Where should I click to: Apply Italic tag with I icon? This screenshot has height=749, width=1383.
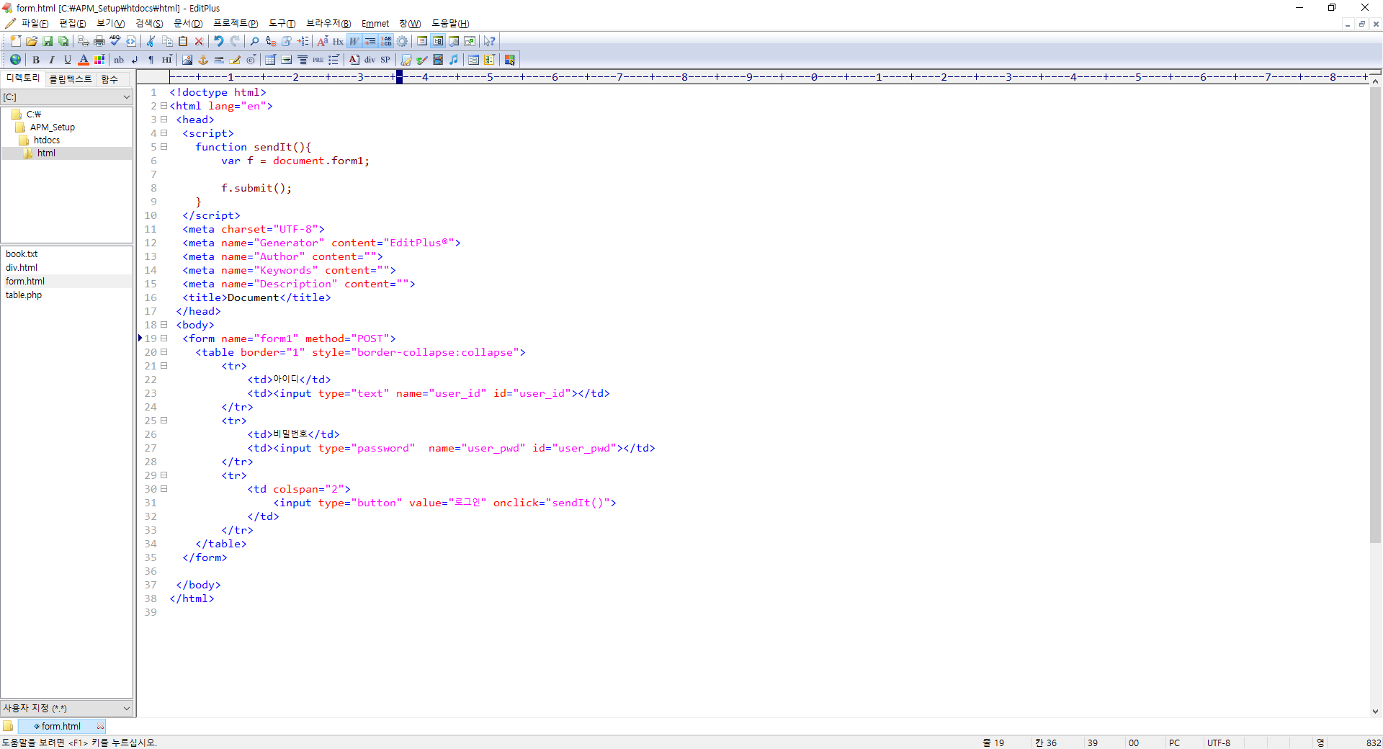pyautogui.click(x=52, y=60)
